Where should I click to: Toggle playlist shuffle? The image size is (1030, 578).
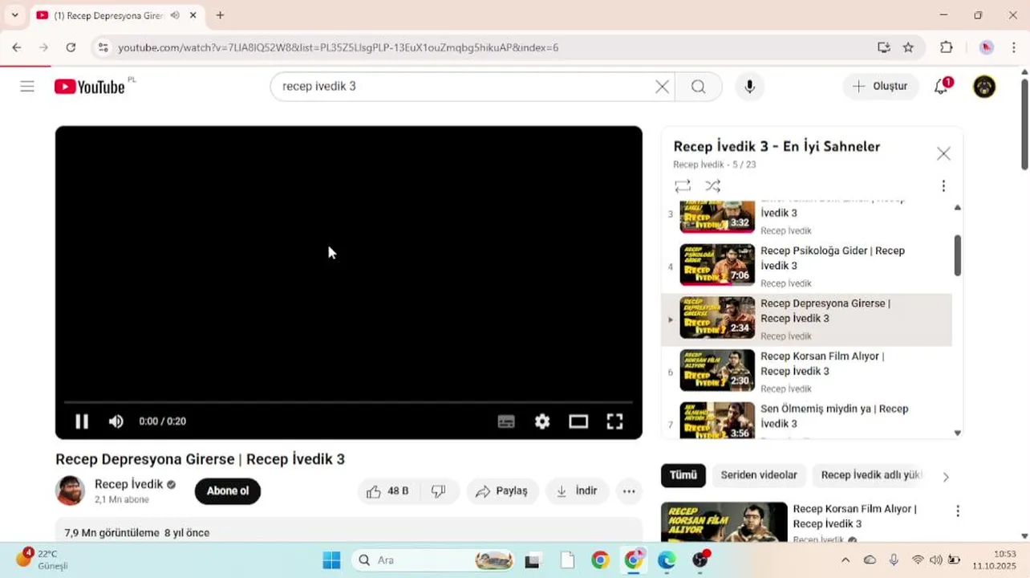[712, 186]
